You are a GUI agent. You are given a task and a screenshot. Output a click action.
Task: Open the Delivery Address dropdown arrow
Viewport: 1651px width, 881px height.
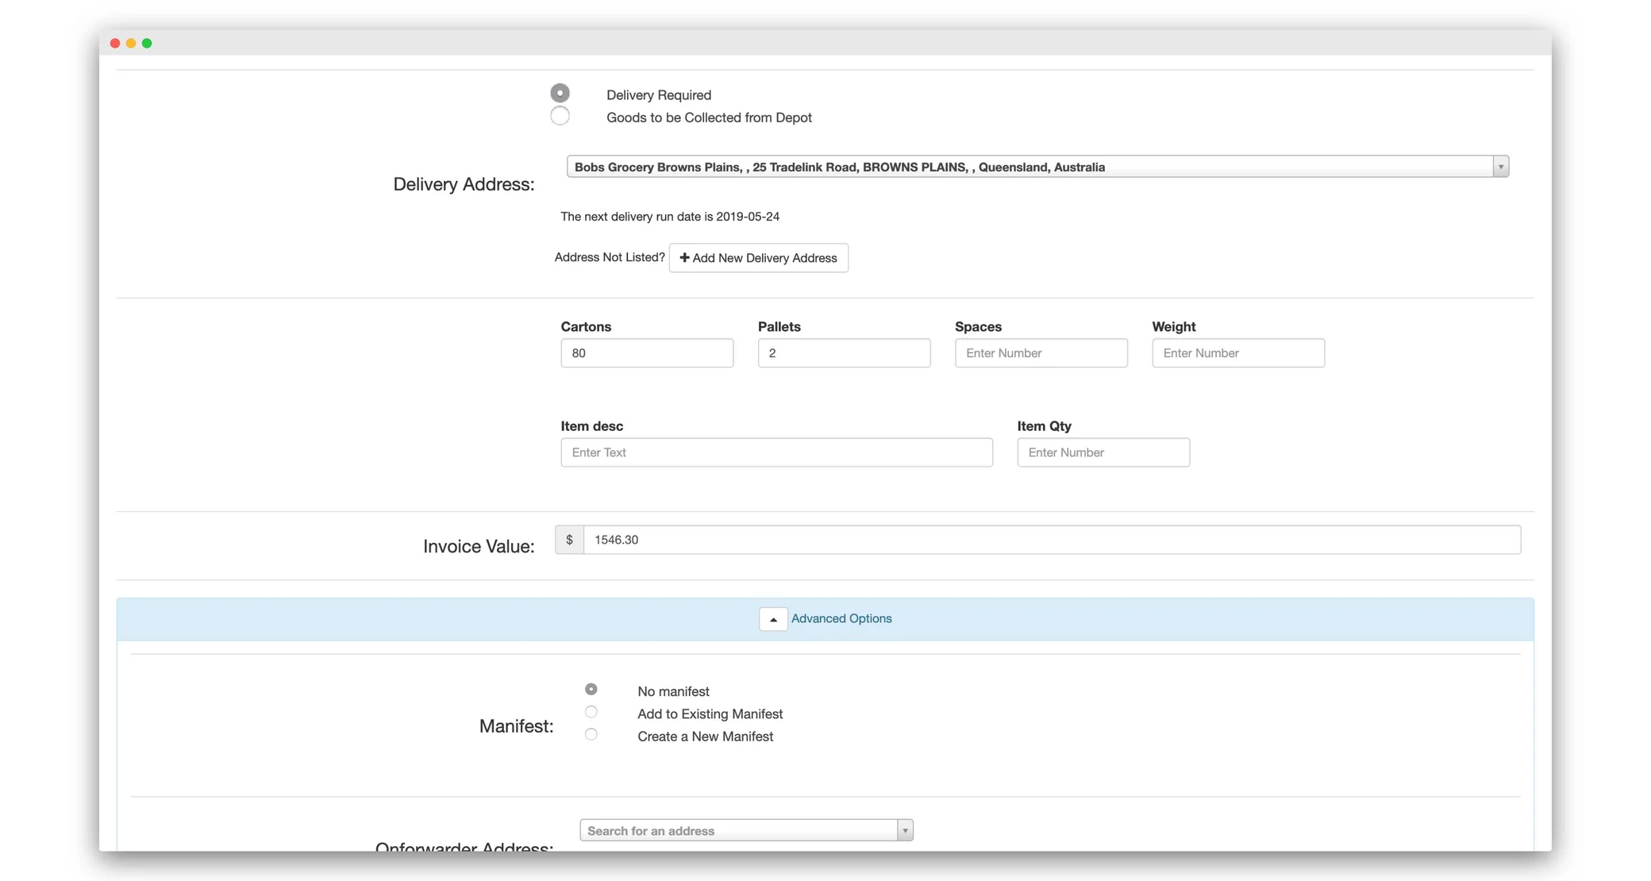pos(1500,167)
